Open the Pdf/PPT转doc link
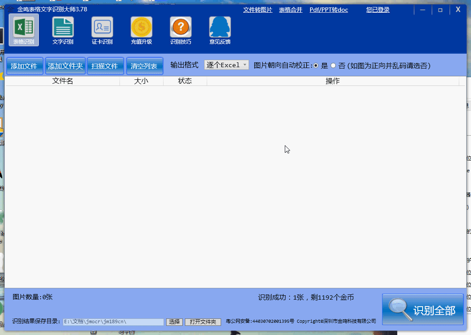 coord(329,10)
